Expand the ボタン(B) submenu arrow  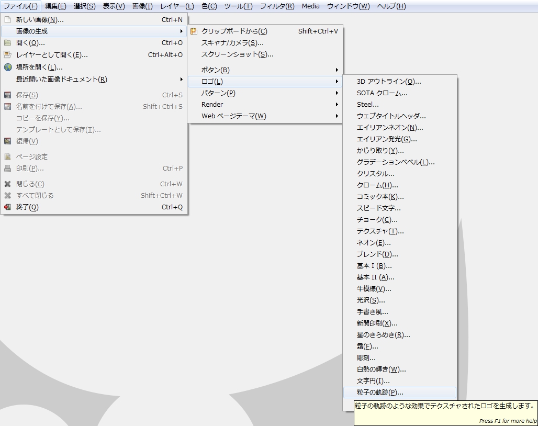click(337, 70)
